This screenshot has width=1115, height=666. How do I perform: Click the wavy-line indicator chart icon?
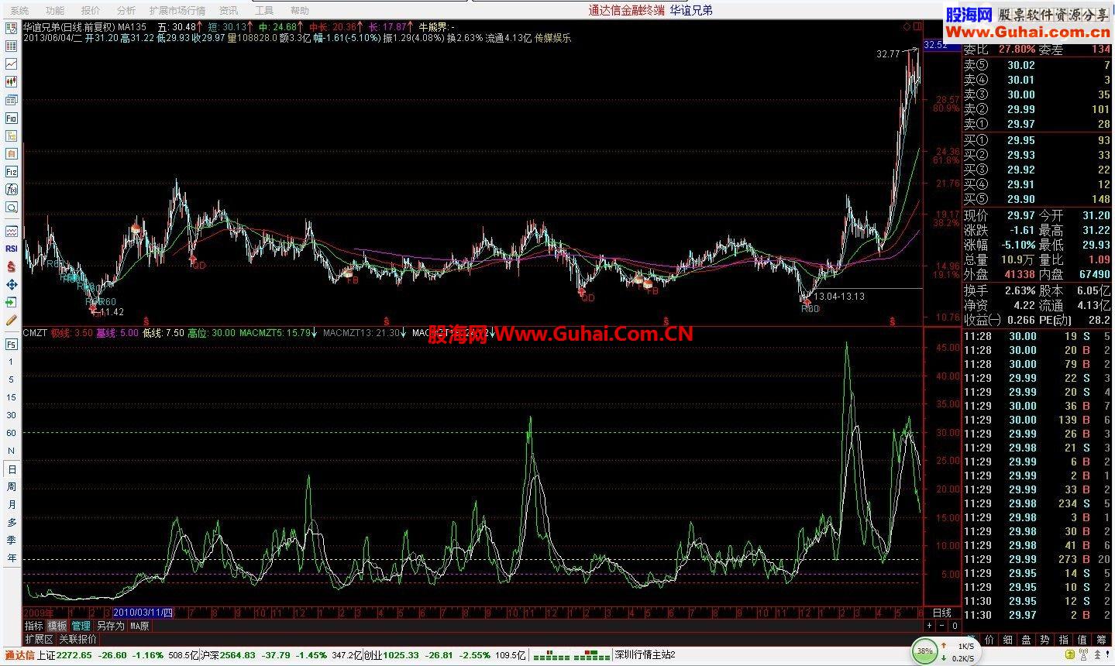pyautogui.click(x=12, y=231)
